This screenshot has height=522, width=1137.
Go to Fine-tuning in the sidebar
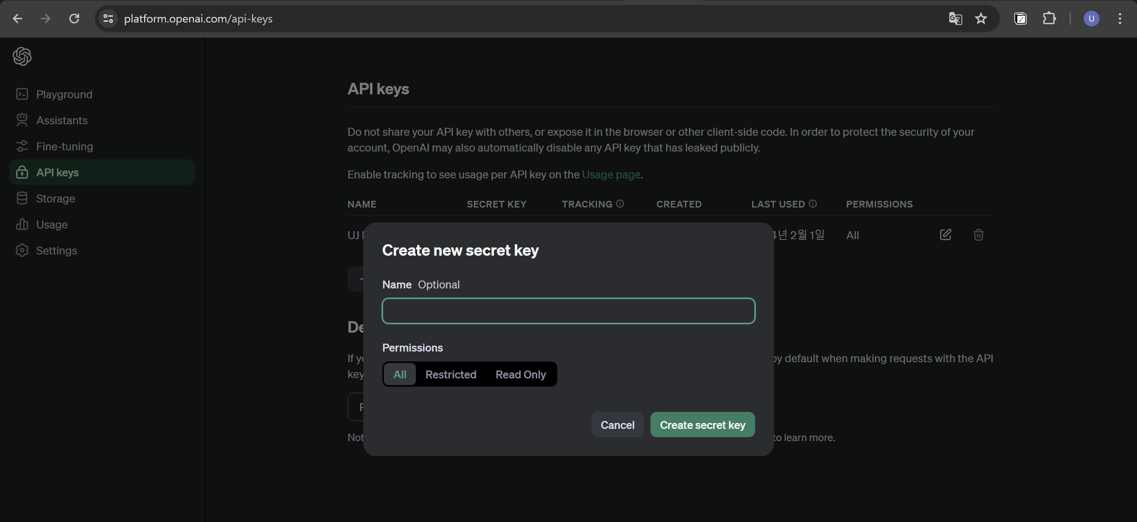(x=64, y=146)
